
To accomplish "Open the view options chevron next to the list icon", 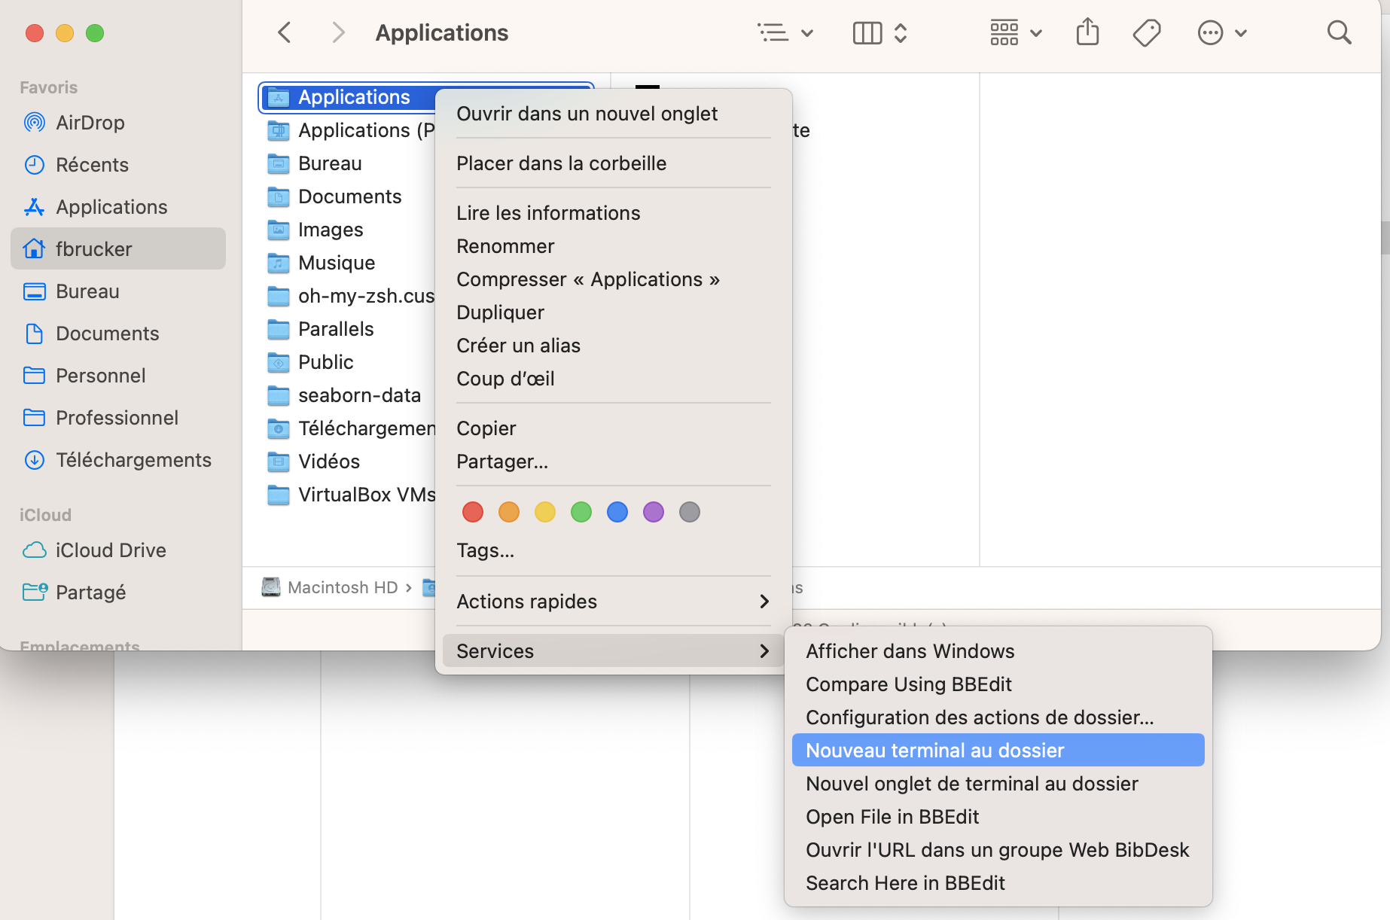I will 808,33.
